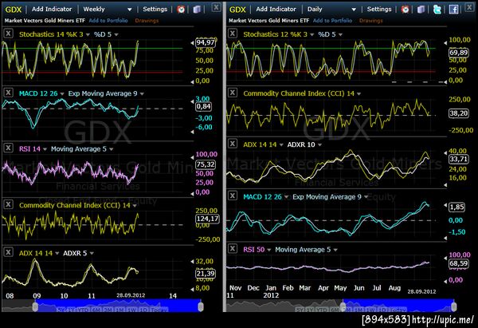478x328 pixels.
Task: Expand Daily CCI 14 dropdown arrow
Action: coord(358,94)
